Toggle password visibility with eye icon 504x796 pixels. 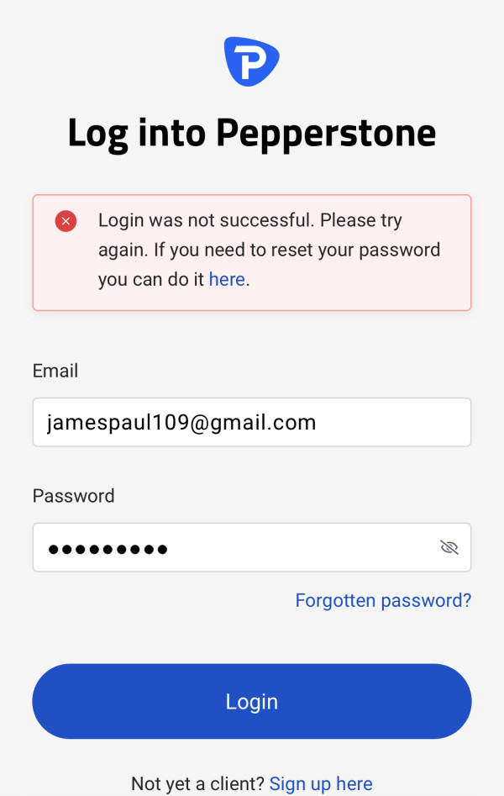click(x=449, y=547)
